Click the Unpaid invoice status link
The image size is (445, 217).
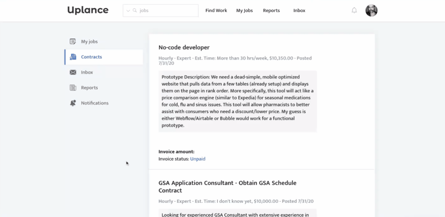[198, 159]
